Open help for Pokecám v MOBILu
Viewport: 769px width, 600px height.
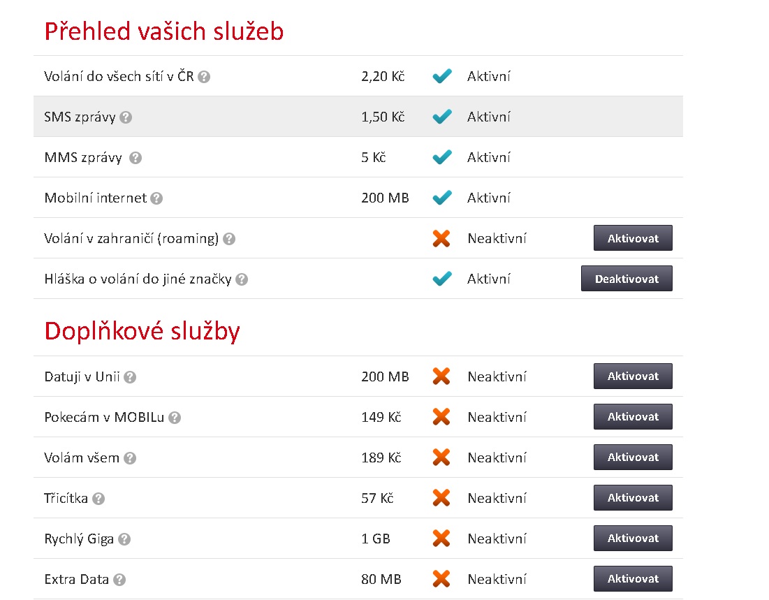click(175, 418)
